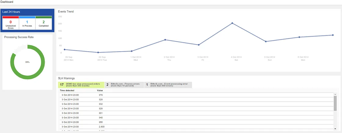This screenshot has height=133, width=342.
Task: Switch to Rithvik.com Finance errors tab
Action: click(x=124, y=85)
